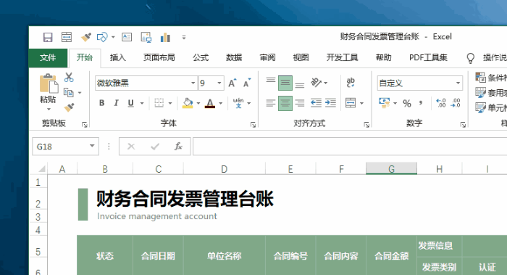Screen dimensions: 507x275
Task: Open the chart icon in Quick Access Toolbar
Action: pyautogui.click(x=165, y=37)
